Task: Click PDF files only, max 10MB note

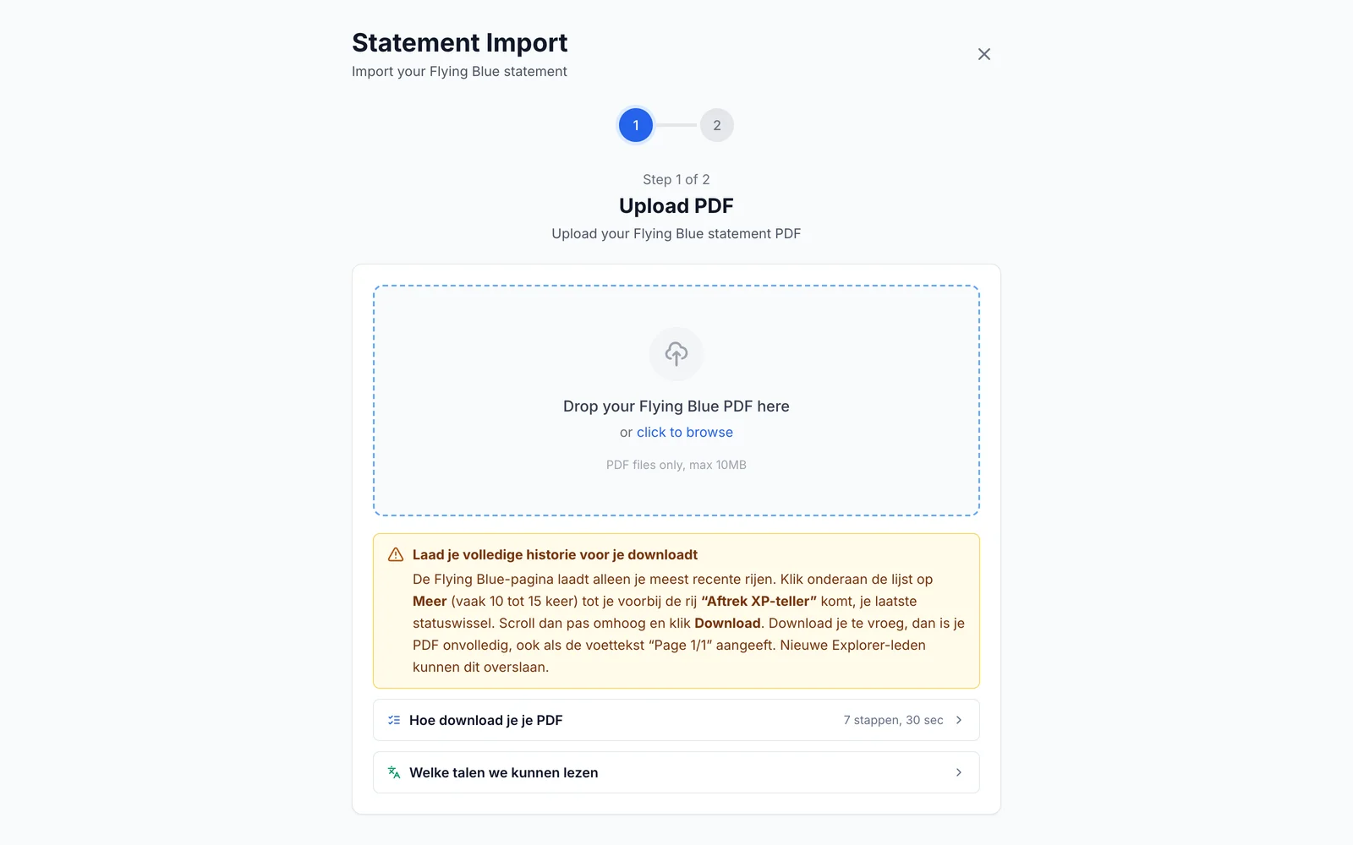Action: tap(676, 465)
